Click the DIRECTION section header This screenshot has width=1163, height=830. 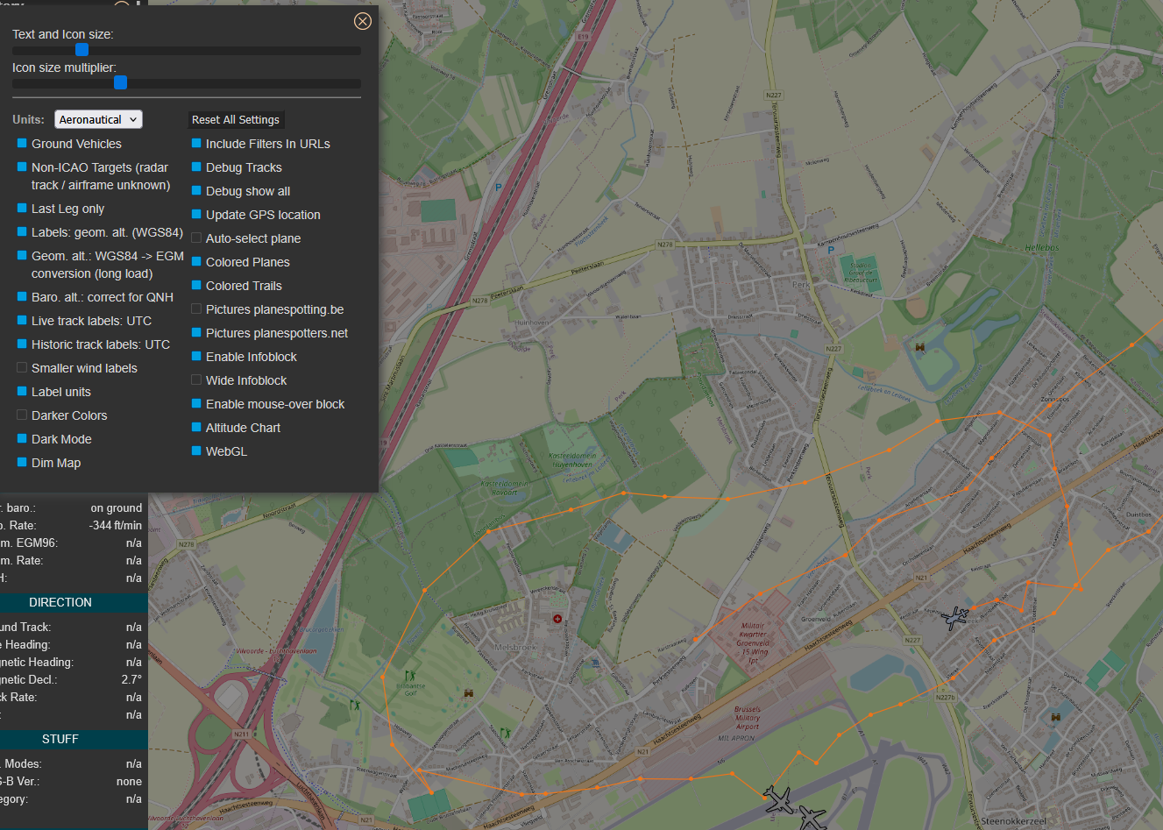coord(60,602)
